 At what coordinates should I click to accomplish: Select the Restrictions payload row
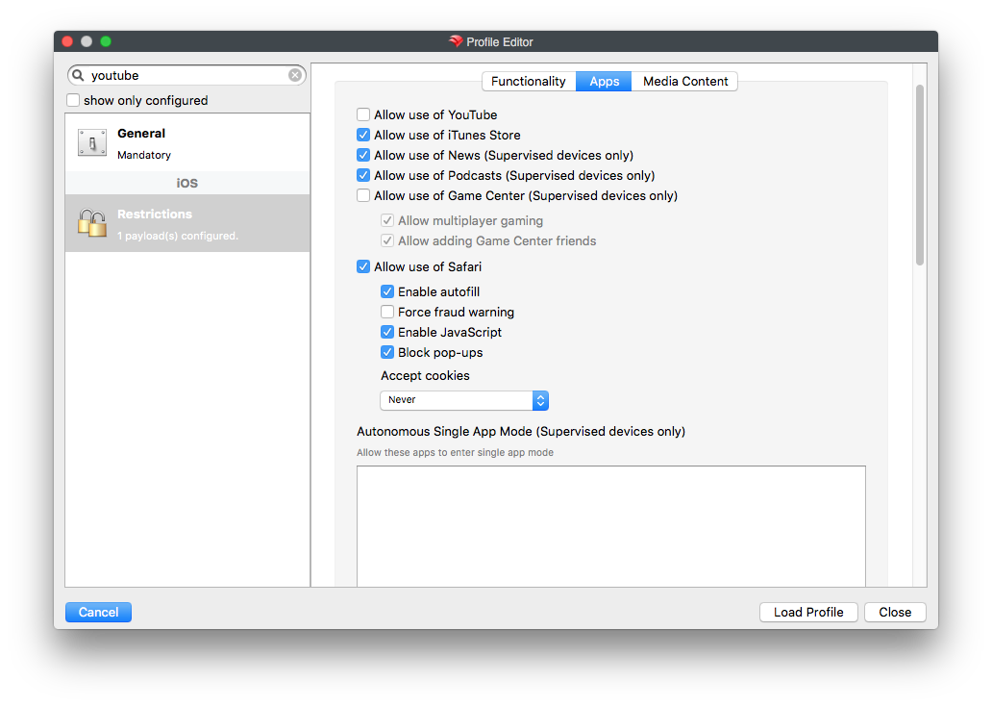[x=187, y=223]
